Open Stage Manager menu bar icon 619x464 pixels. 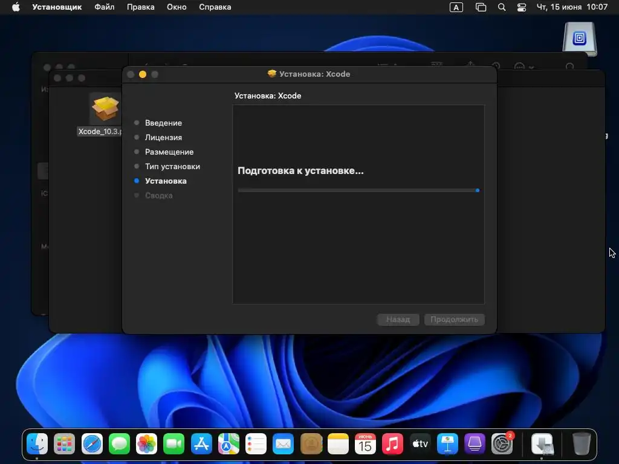tap(481, 7)
